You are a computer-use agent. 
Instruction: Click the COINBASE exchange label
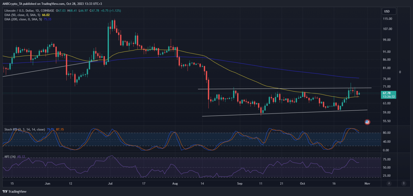[x=47, y=10]
